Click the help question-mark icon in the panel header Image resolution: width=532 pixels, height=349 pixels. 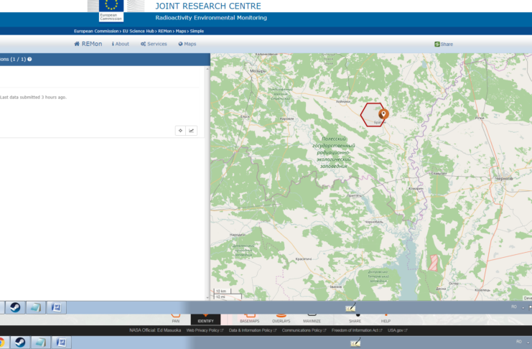29,59
